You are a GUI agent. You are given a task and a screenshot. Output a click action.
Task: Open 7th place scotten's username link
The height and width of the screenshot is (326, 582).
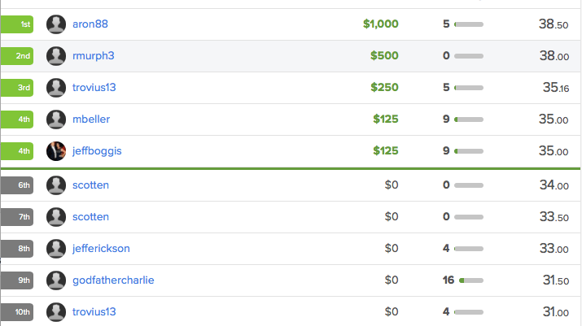coord(90,216)
